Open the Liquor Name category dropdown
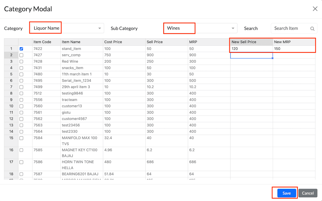 (x=67, y=28)
